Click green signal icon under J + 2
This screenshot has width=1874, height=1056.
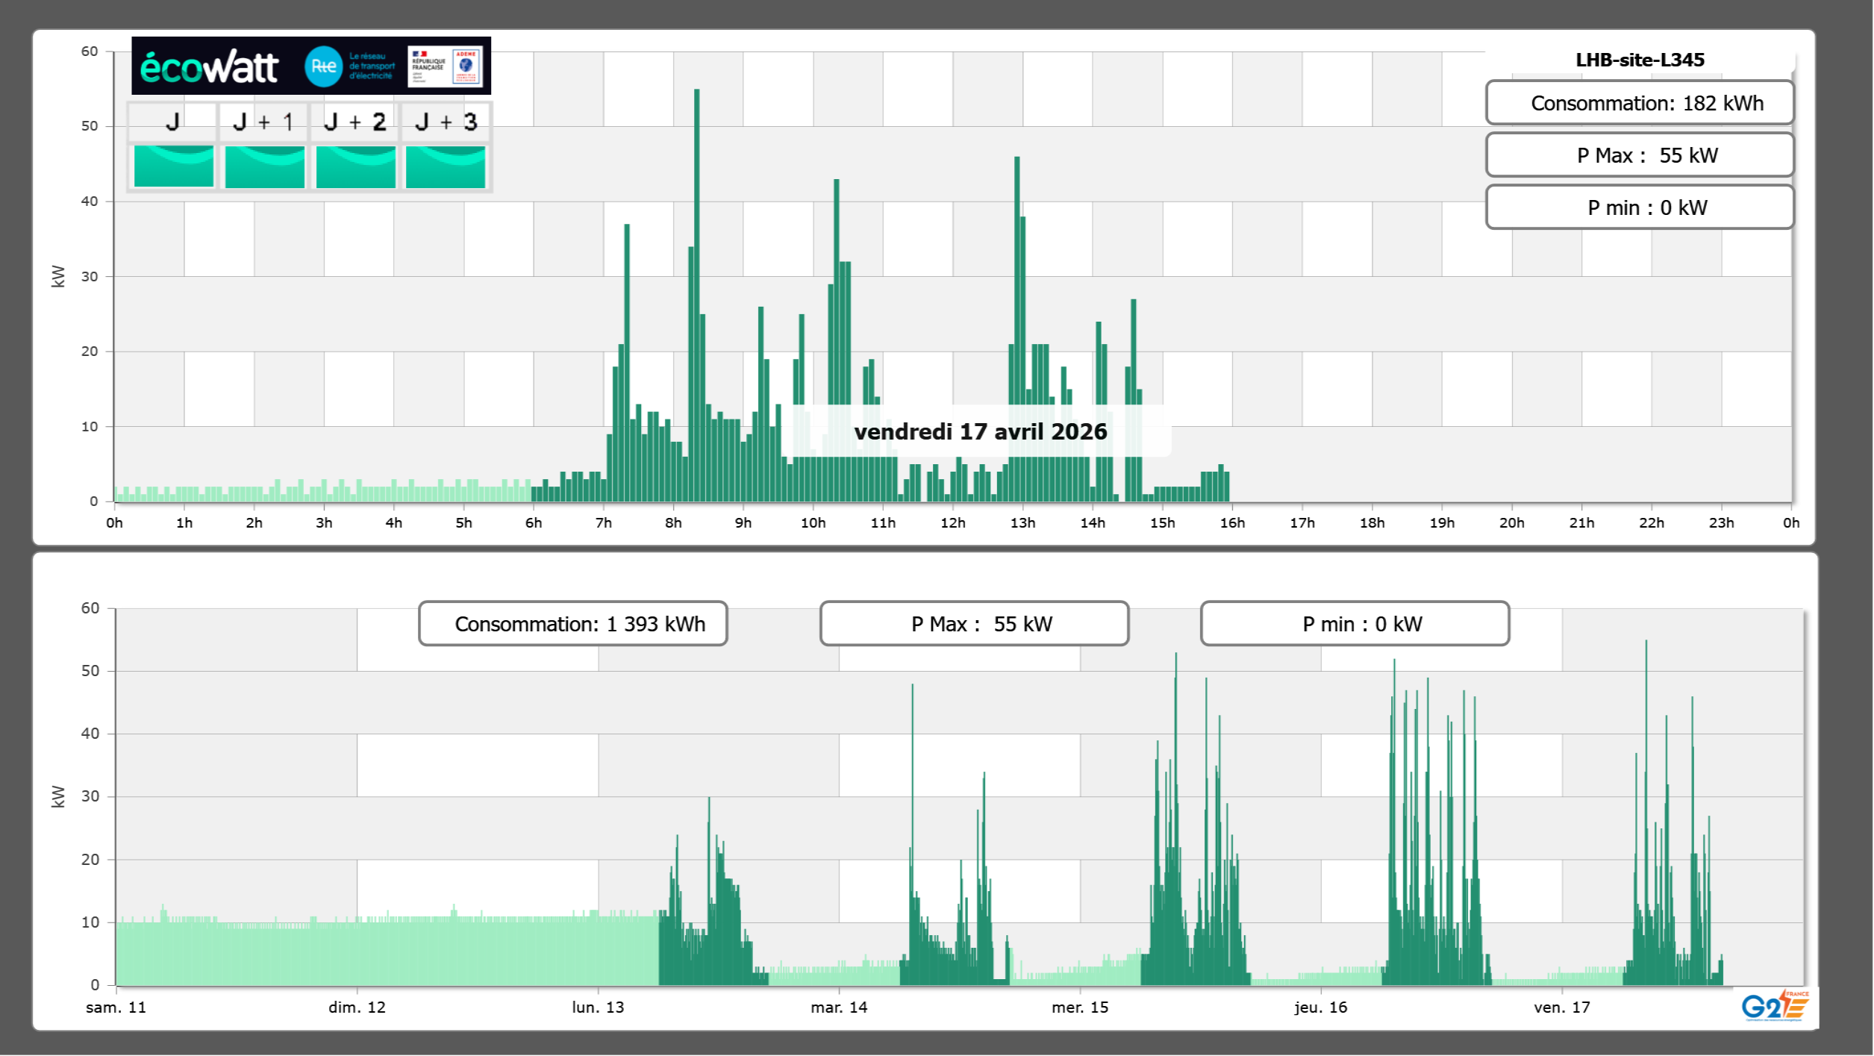[x=355, y=166]
